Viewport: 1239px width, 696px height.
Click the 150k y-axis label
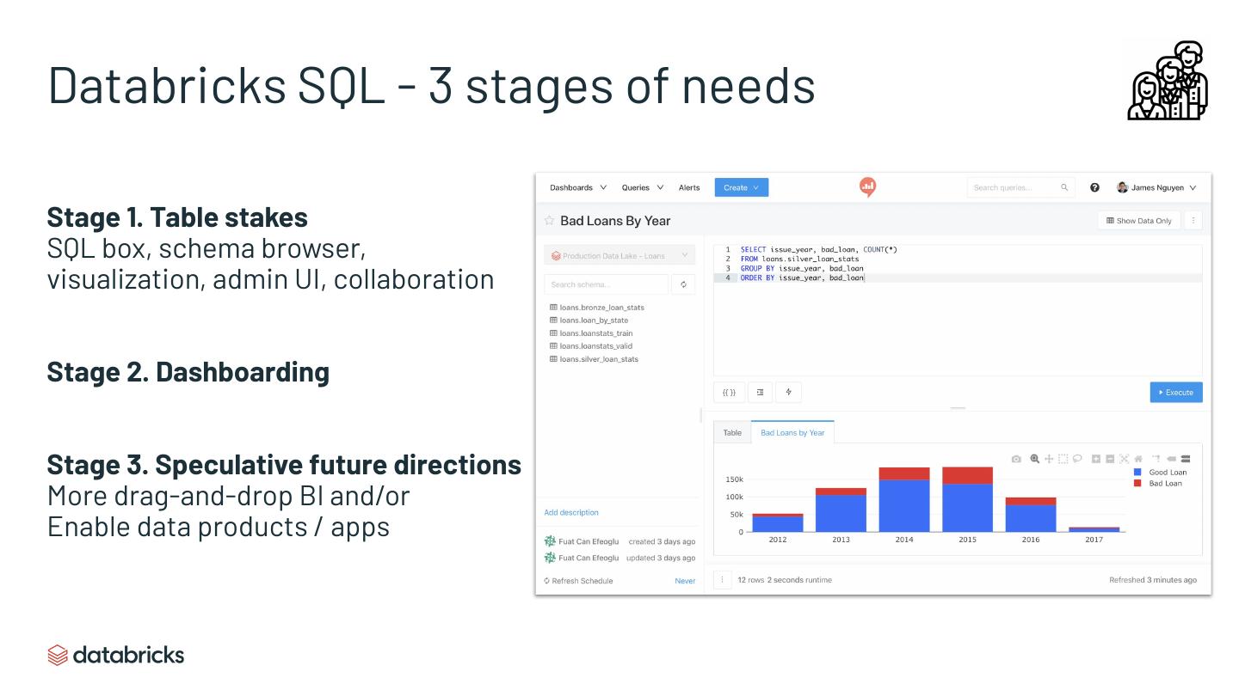click(x=735, y=479)
